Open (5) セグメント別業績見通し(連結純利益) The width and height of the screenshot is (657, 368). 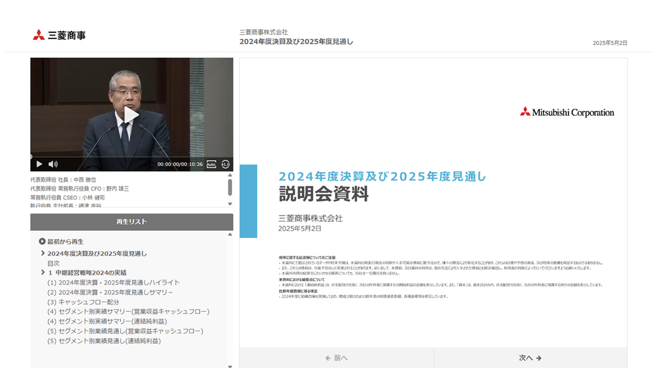click(x=104, y=341)
